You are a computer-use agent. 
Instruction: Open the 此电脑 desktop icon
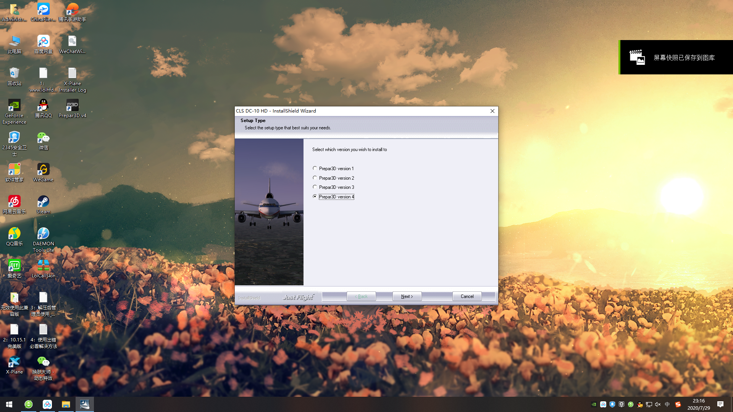tap(14, 45)
